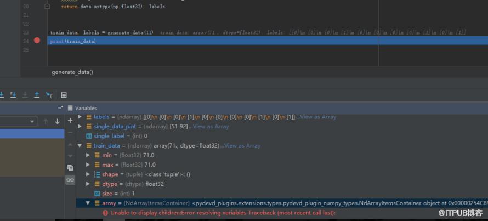Click the Duplicate Watch copy icon
488x221 pixels.
(70, 168)
